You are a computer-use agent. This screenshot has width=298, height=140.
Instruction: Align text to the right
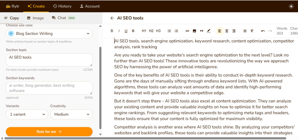point(234,31)
